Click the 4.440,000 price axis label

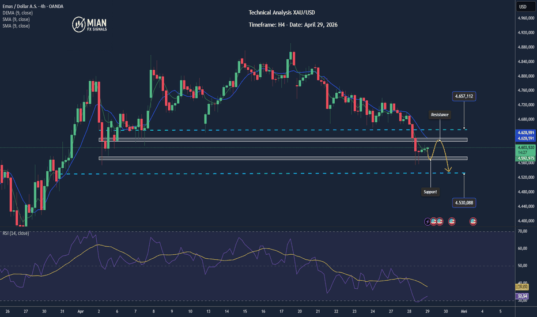[x=525, y=206]
